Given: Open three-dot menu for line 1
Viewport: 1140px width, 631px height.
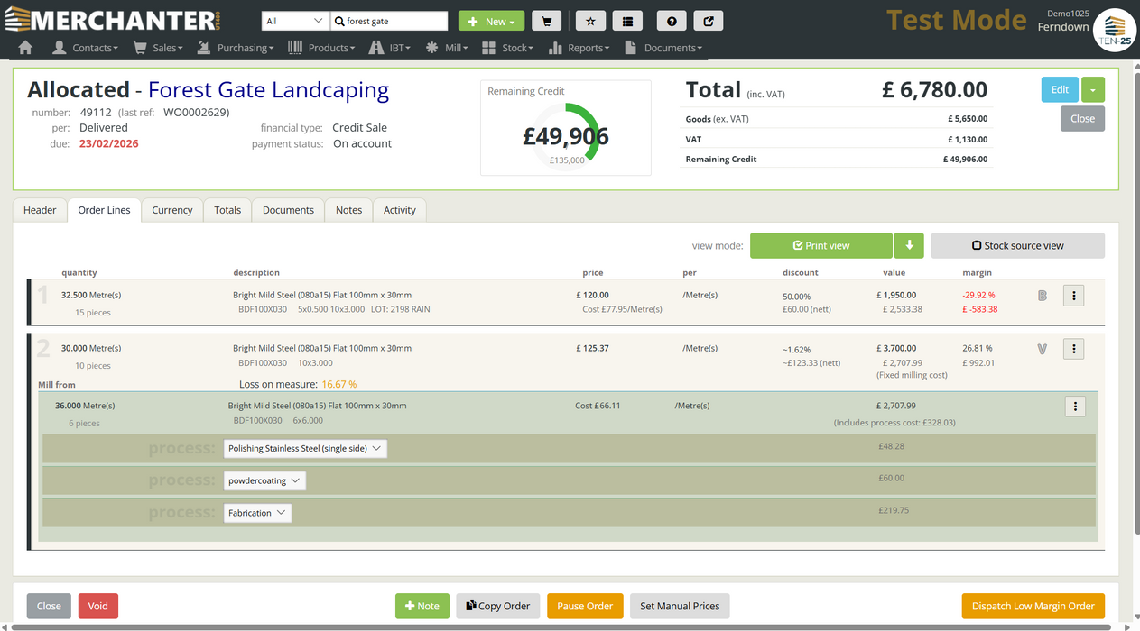Looking at the screenshot, I should click(1073, 296).
